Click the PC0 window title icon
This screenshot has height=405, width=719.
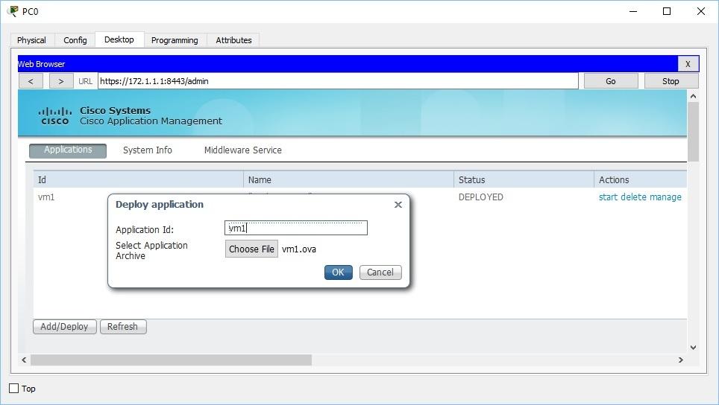pos(13,11)
